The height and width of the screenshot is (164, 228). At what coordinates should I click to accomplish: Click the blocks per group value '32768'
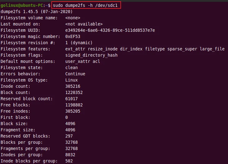(72, 143)
